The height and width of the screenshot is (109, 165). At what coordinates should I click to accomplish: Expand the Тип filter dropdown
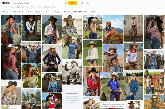(x=30, y=12)
